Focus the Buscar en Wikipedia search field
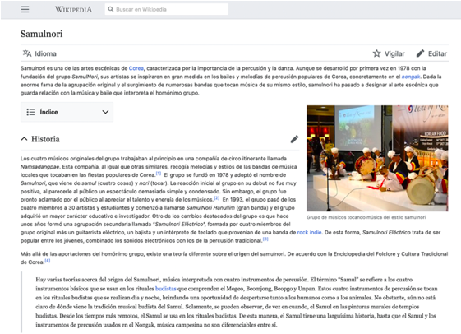Viewport: 461px width, 334px height. 167,9
